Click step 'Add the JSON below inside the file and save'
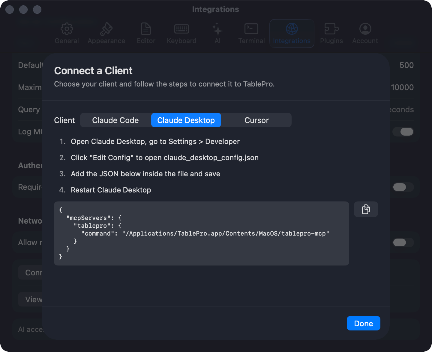This screenshot has height=352, width=432. pos(145,174)
